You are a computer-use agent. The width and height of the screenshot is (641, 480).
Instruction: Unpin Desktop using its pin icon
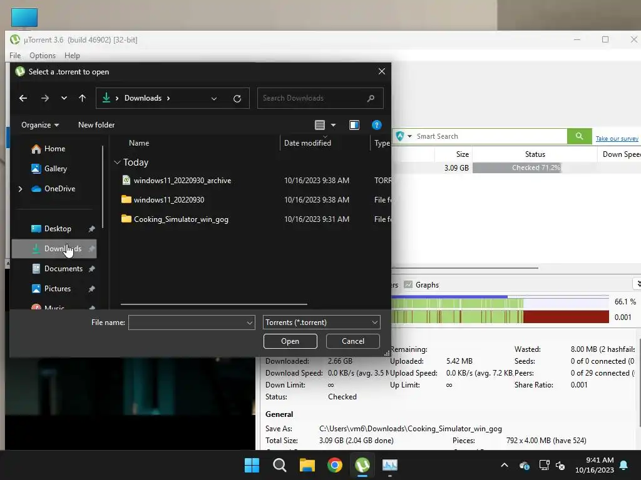coord(91,229)
